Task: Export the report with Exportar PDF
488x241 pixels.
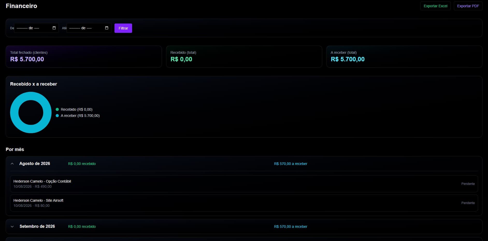Action: pyautogui.click(x=468, y=6)
